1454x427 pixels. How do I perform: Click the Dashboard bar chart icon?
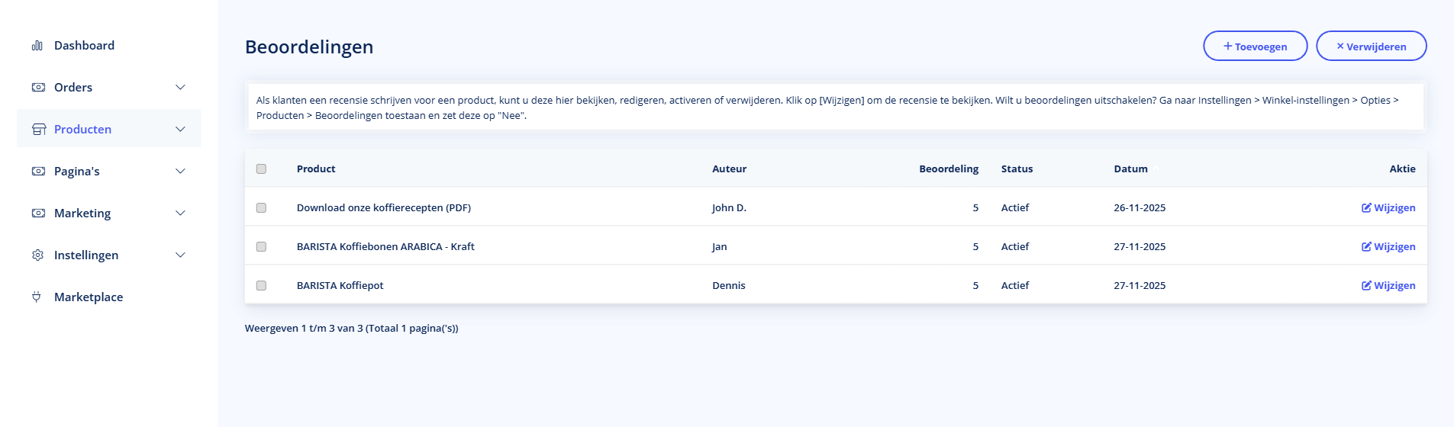click(x=37, y=46)
